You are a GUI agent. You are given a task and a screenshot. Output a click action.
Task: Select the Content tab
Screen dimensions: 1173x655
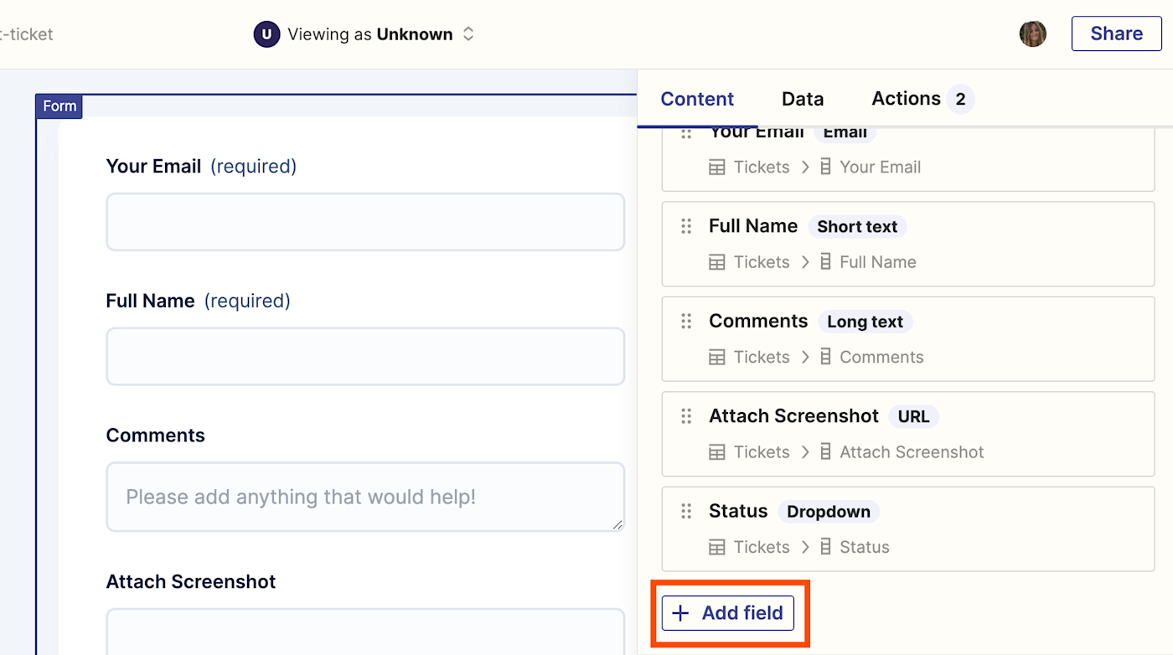click(x=696, y=99)
